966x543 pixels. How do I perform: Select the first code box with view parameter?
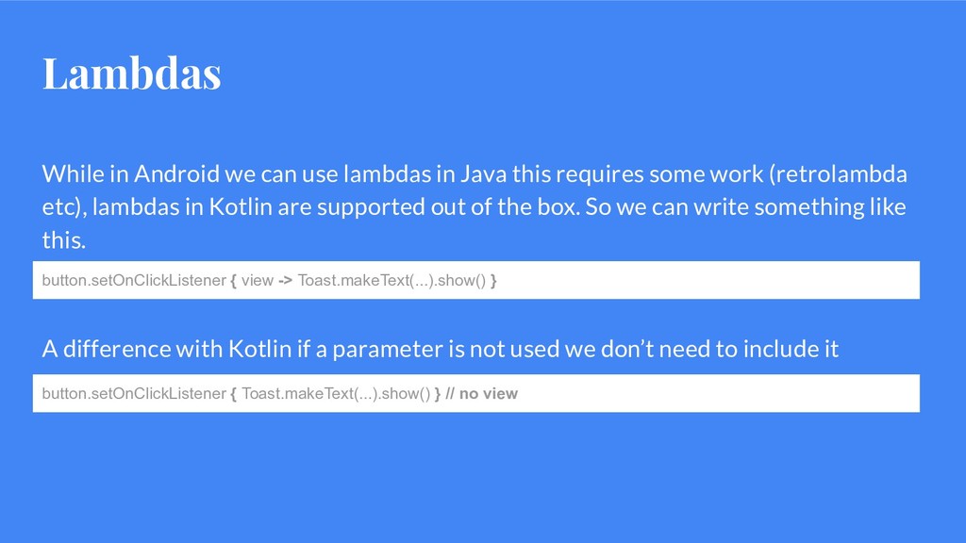tap(476, 280)
